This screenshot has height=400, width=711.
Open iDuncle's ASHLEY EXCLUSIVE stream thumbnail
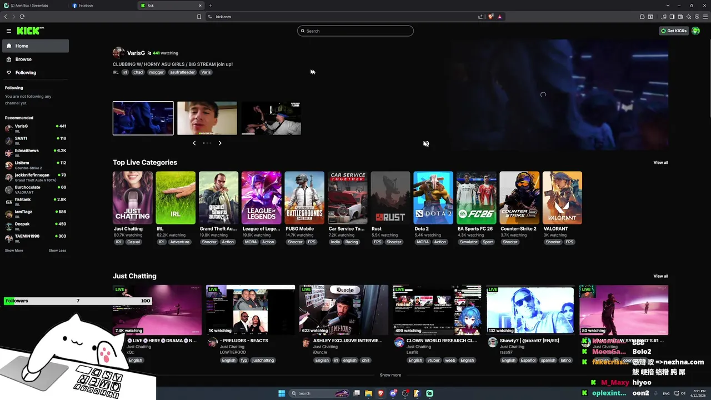pos(344,310)
